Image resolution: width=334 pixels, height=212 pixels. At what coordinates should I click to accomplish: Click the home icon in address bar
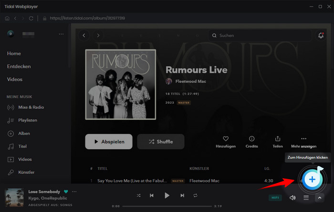pos(7,19)
